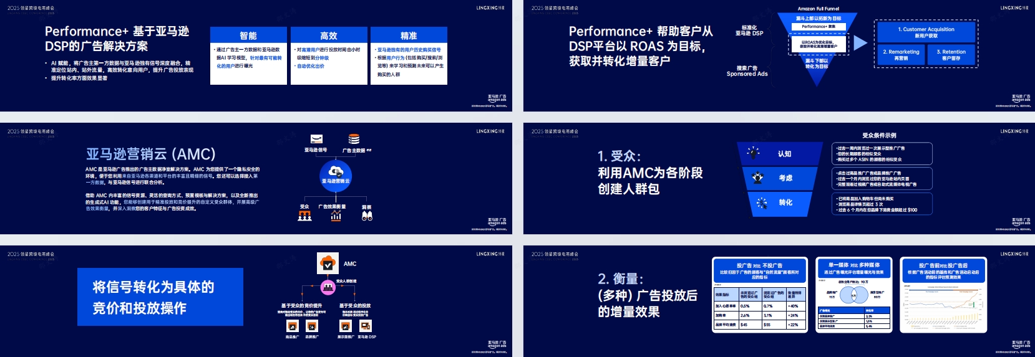Click the 品牌推广 brand ad icon
This screenshot has height=357, width=1035.
point(311,326)
